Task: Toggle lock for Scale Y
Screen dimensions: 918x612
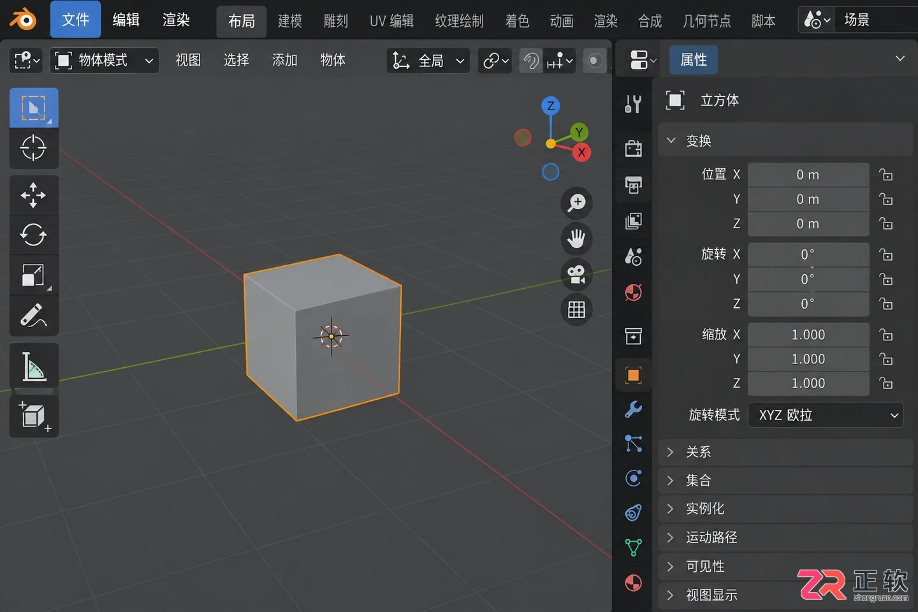Action: [885, 360]
